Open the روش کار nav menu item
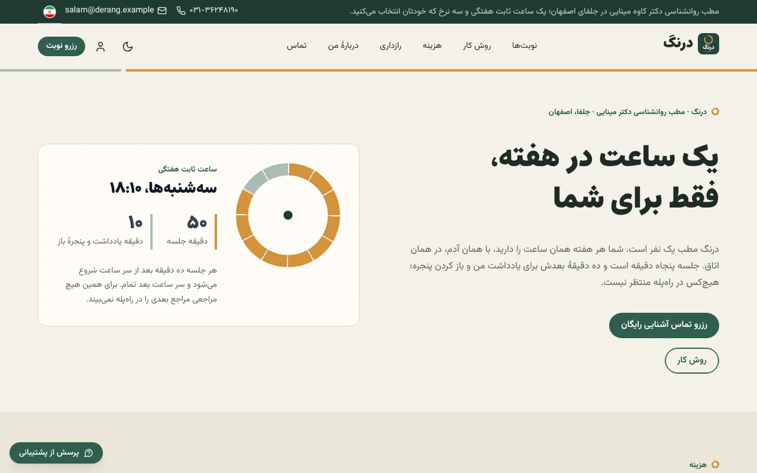The width and height of the screenshot is (757, 473). 477,46
